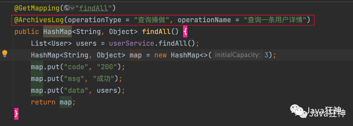Viewport: 353px width, 126px height.
Task: Click the pink opening brace after findAll()
Action: (x=185, y=32)
